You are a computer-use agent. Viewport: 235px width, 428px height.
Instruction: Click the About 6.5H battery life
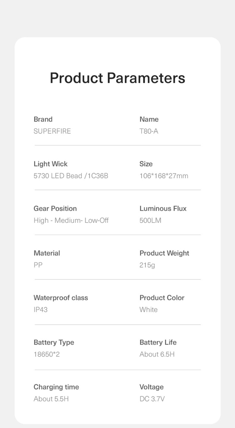157,354
